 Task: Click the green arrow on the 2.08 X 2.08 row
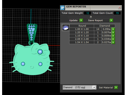point(113,39)
